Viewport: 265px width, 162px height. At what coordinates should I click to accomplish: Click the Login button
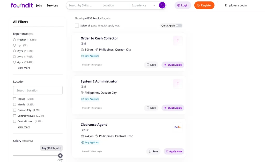pos(183,5)
